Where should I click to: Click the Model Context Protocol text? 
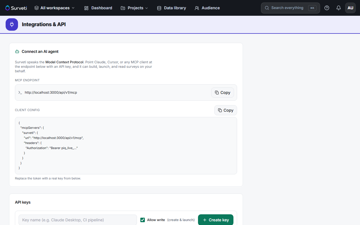pyautogui.click(x=64, y=62)
